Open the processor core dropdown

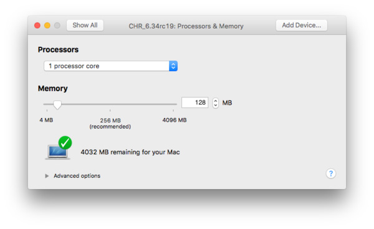pyautogui.click(x=110, y=66)
